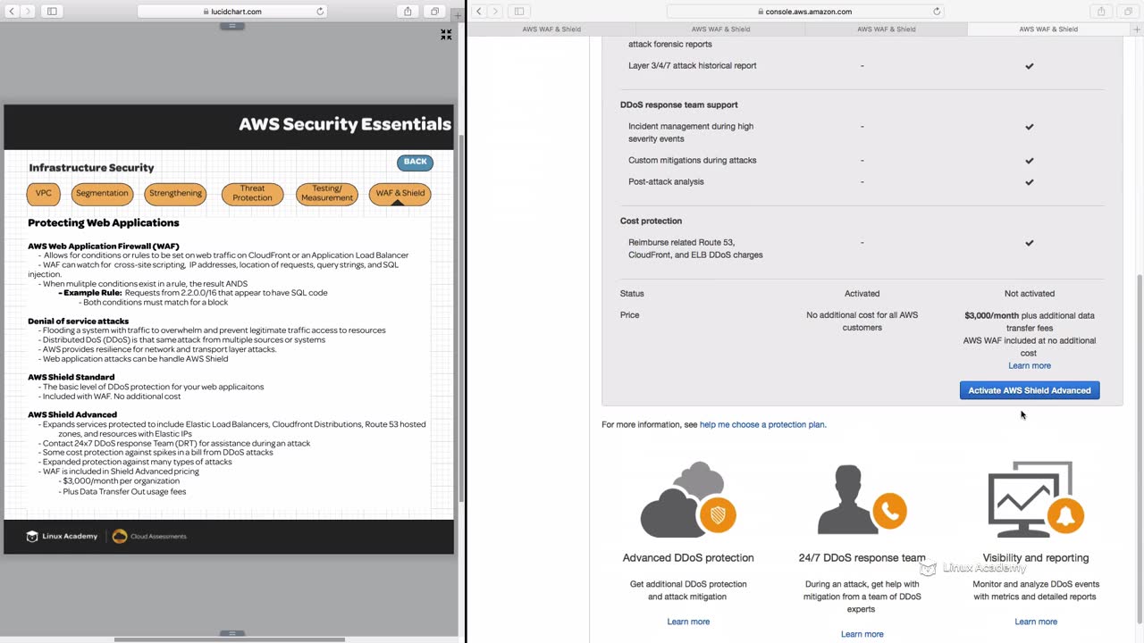The width and height of the screenshot is (1144, 643).
Task: Click the Linux Academy logo in the slide footer
Action: tap(62, 536)
